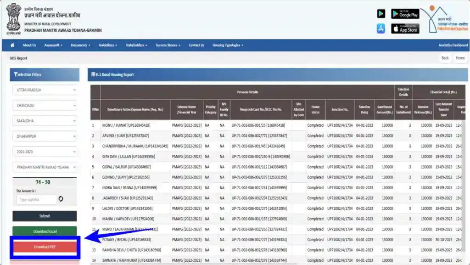This screenshot has width=470, height=265.
Task: Click MANNI / KAPILDEV [UP127924000] entry
Action: pos(129,219)
